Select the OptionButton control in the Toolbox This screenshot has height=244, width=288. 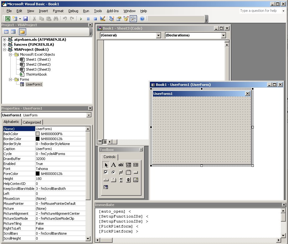[x=114, y=172]
